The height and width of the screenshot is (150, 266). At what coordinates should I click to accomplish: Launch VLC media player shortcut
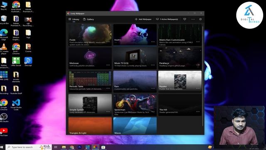(x=4, y=49)
